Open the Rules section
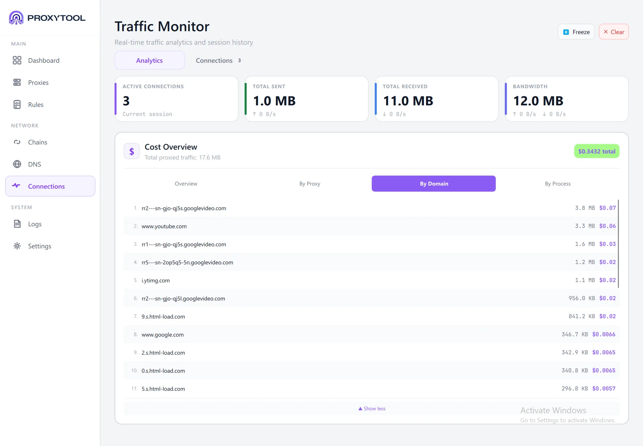This screenshot has width=643, height=446. (x=50, y=105)
